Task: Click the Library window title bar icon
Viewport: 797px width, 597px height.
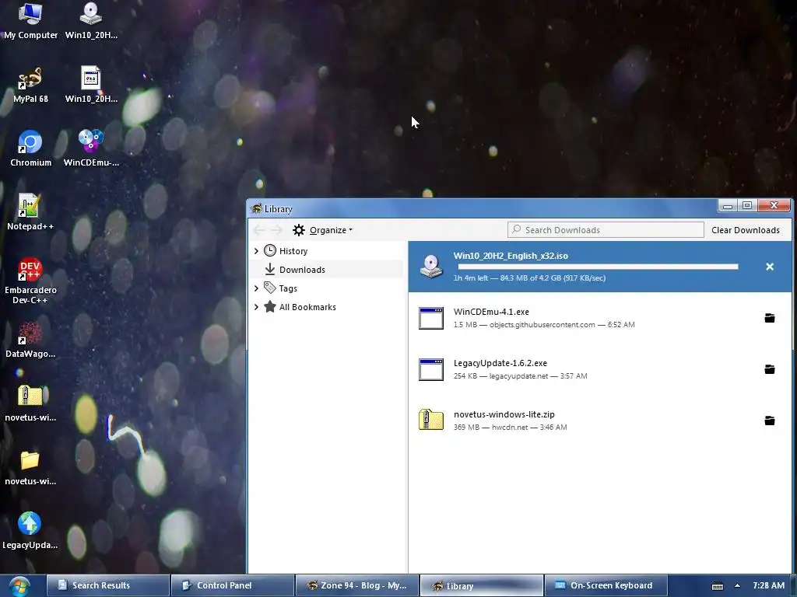Action: click(x=256, y=208)
